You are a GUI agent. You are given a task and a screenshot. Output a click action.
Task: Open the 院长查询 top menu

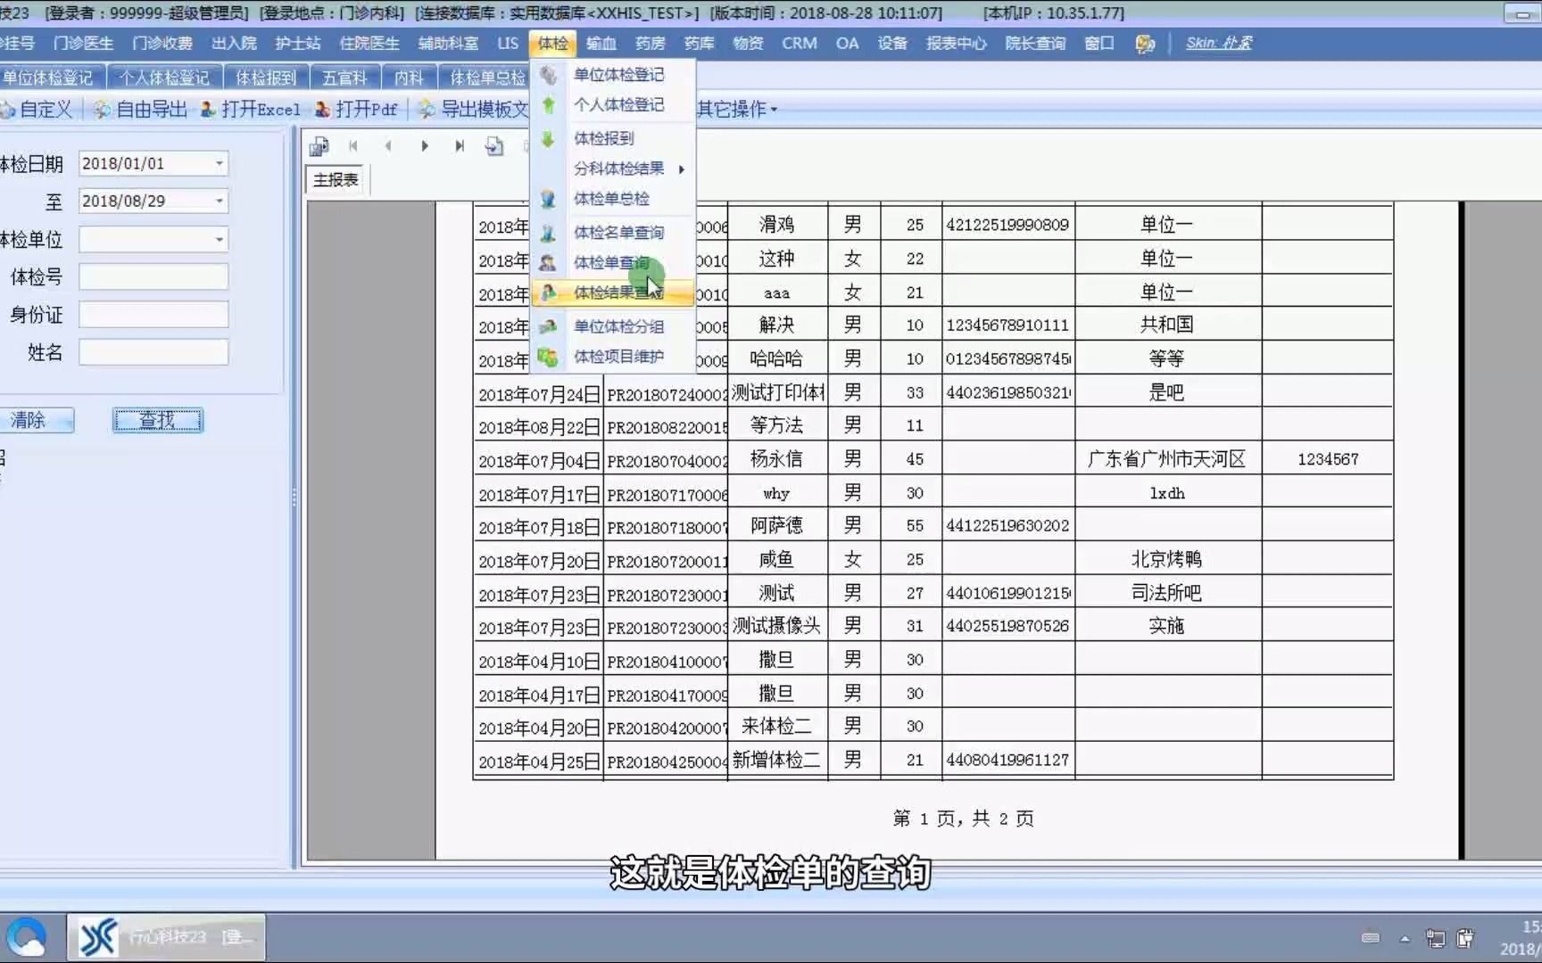(1035, 43)
